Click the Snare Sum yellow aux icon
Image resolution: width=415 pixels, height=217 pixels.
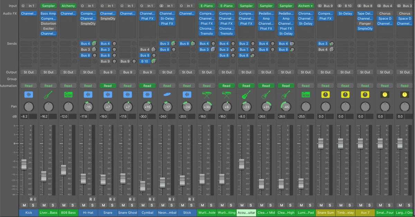coord(325,95)
